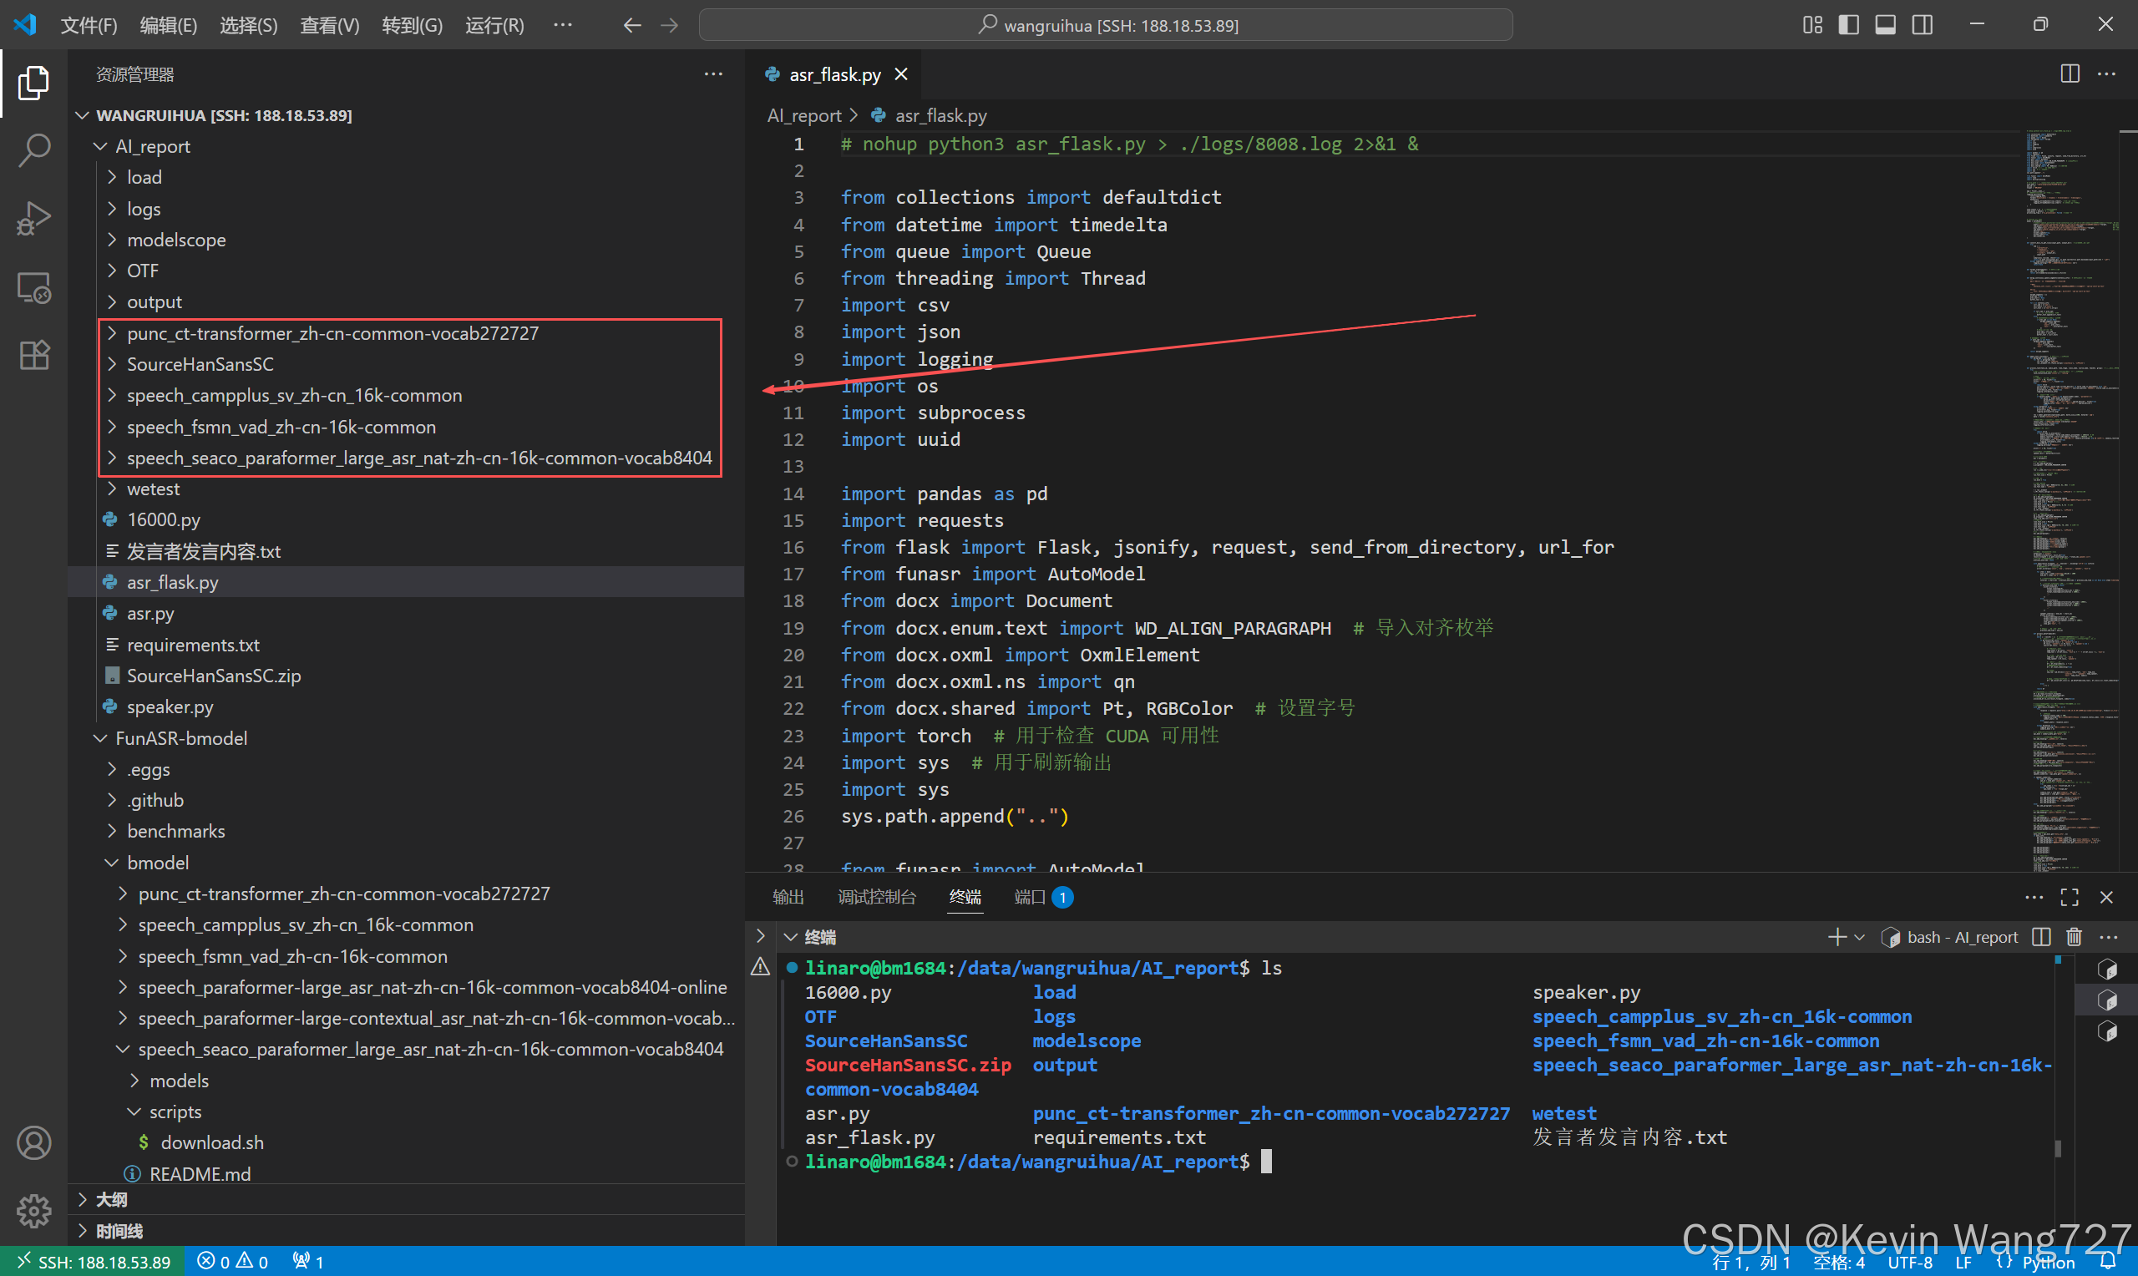Close the bottom terminal panel

coord(2106,898)
